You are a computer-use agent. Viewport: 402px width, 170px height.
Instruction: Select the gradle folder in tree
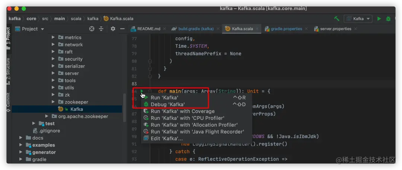click(x=39, y=159)
